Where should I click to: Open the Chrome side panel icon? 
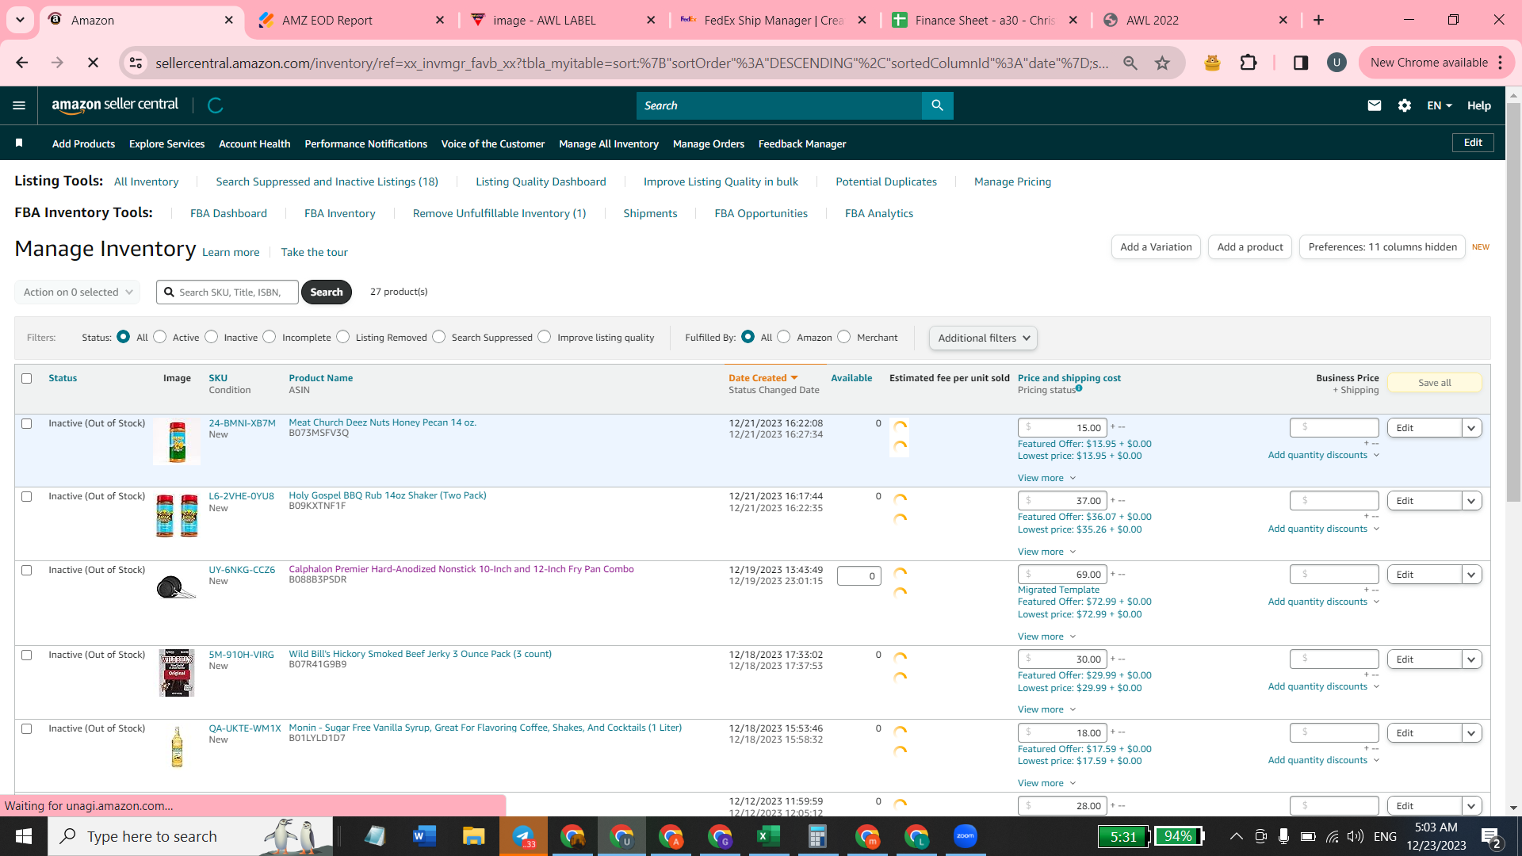[1301, 63]
